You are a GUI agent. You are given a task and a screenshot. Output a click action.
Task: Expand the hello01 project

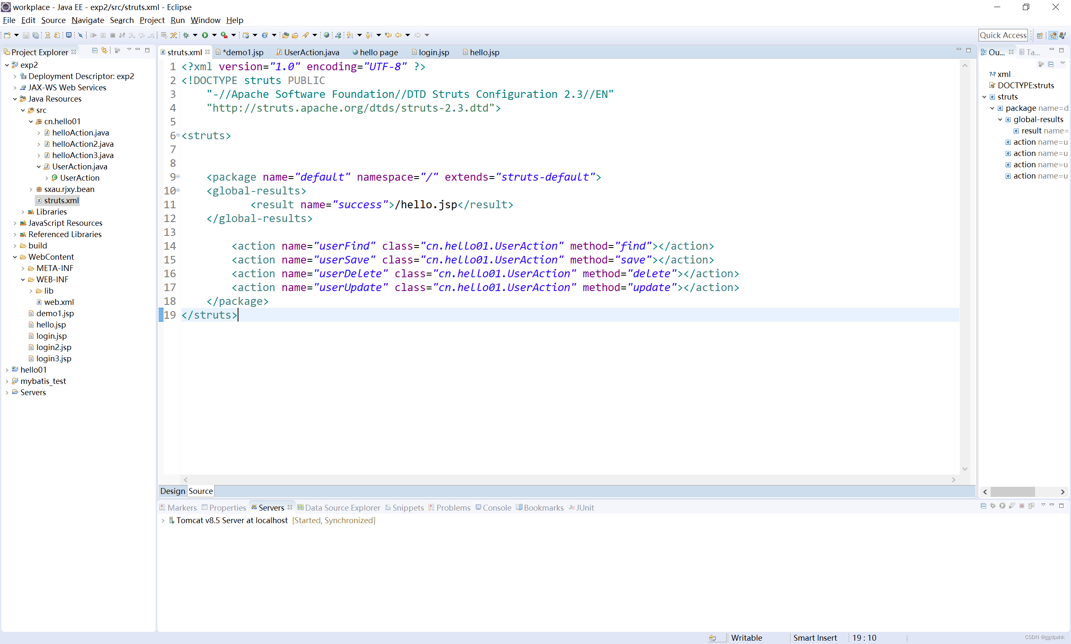[x=7, y=370]
